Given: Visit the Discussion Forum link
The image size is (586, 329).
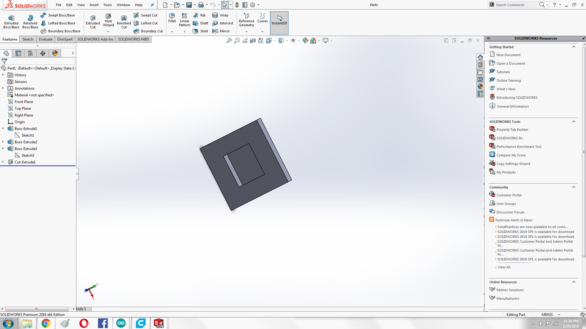Looking at the screenshot, I should 510,212.
